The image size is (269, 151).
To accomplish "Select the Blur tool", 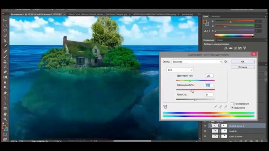I will [5, 82].
